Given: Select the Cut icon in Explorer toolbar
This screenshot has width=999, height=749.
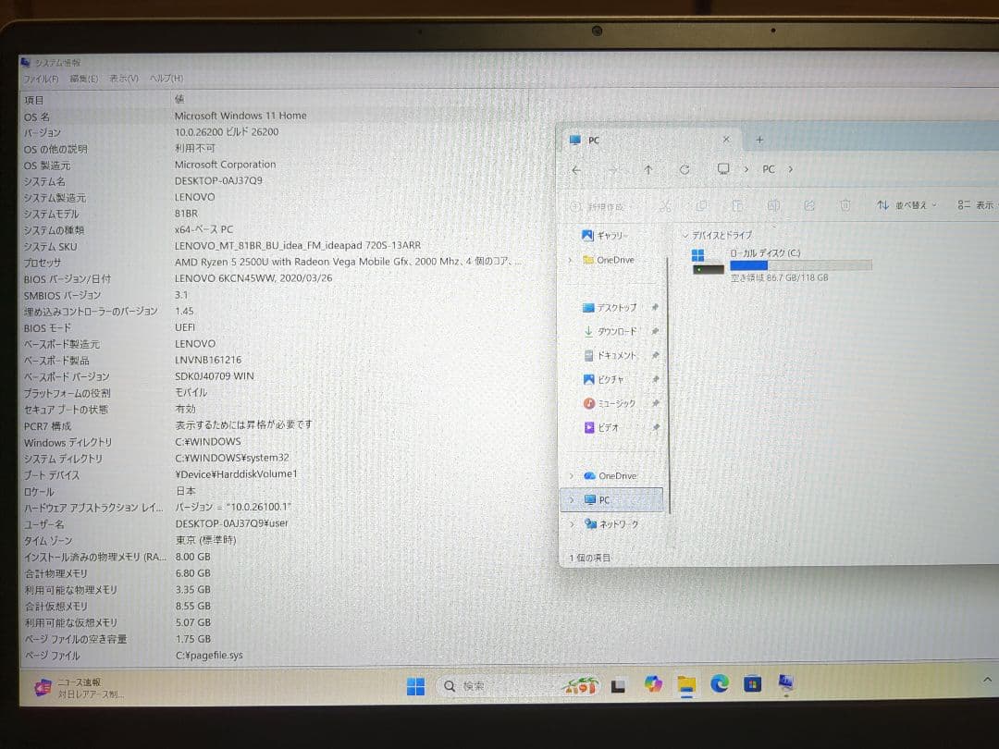Looking at the screenshot, I should pos(665,205).
